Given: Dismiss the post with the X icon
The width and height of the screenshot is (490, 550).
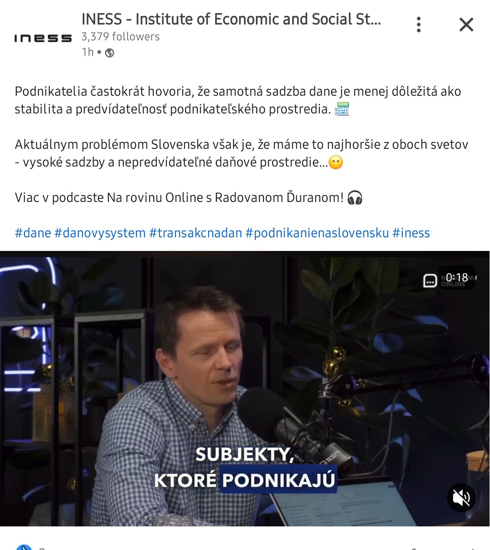Looking at the screenshot, I should tap(466, 25).
